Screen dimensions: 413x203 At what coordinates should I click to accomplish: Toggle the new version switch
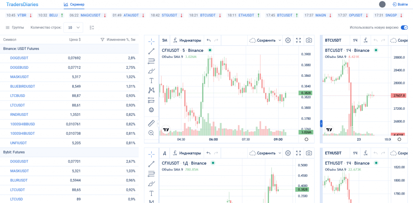pyautogui.click(x=404, y=27)
